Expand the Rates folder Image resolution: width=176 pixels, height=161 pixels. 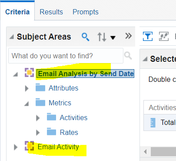coord(38,132)
